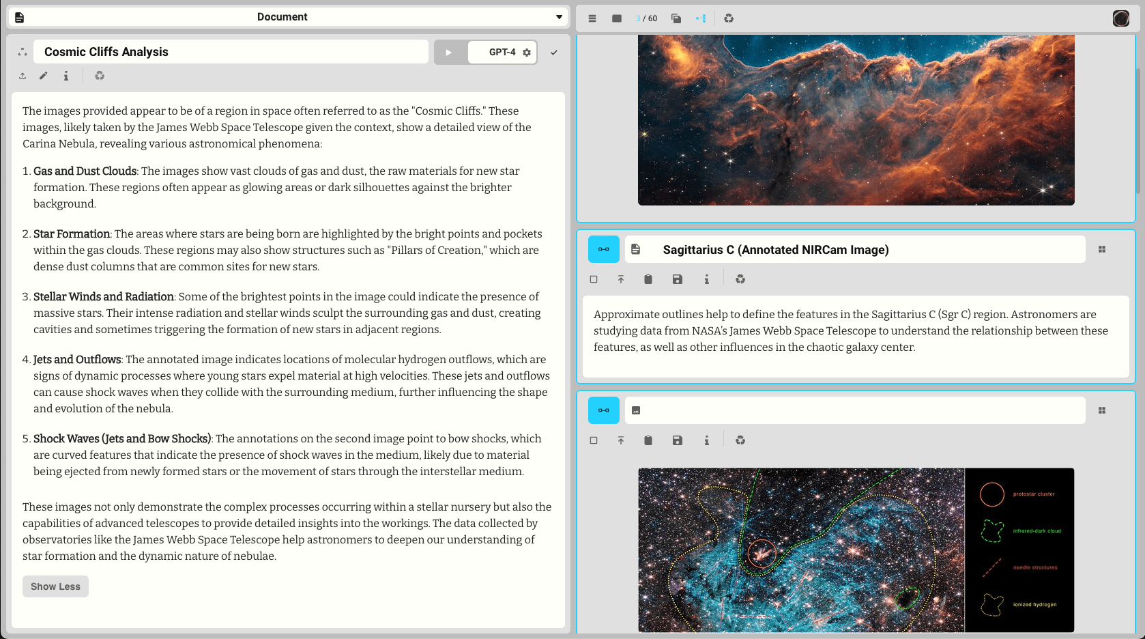Click the 3 / 60 item counter
Image resolution: width=1145 pixels, height=639 pixels.
pos(647,18)
